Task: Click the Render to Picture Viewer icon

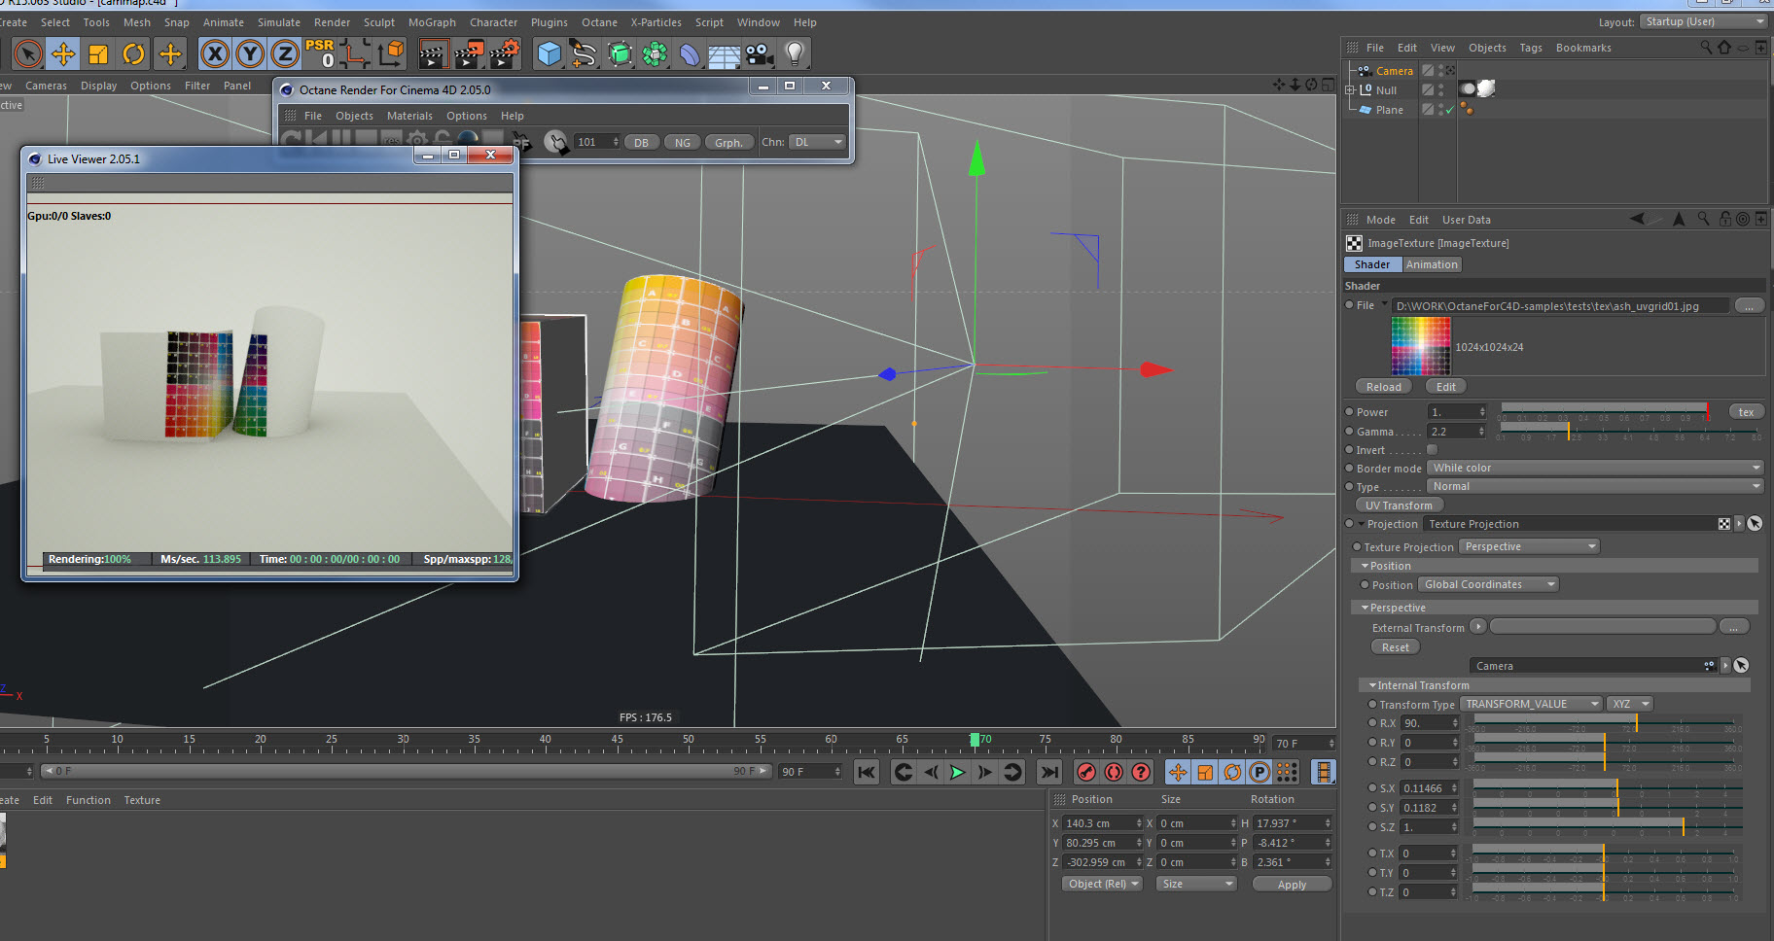Action: tap(469, 53)
